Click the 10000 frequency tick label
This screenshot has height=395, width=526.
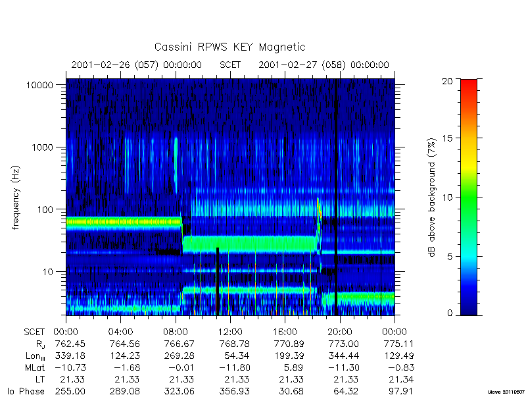click(39, 86)
